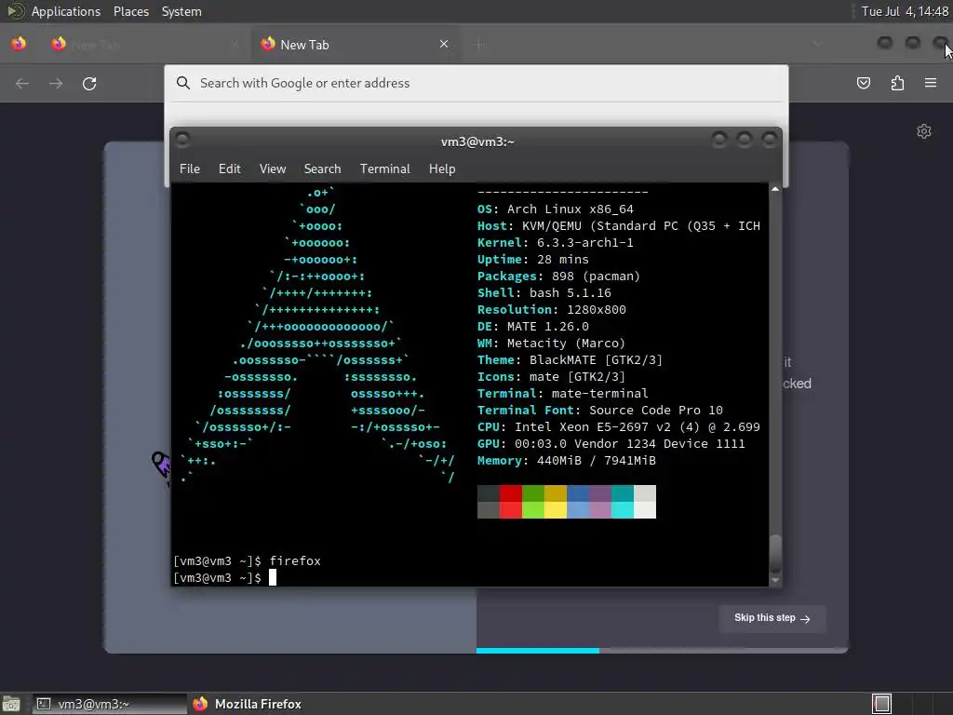Click the Firefox onboarding progress bar

click(662, 651)
